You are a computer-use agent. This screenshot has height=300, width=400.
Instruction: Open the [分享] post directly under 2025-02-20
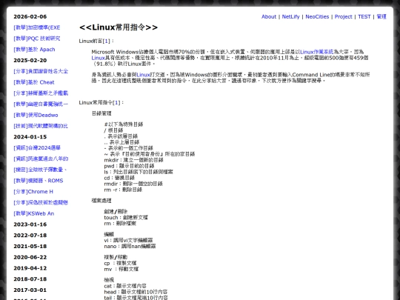tap(41, 71)
